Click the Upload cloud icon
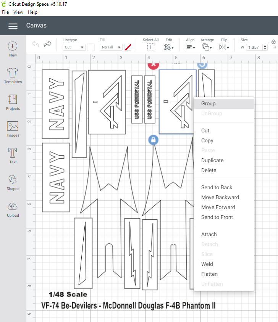This screenshot has width=278, height=322. (x=13, y=206)
